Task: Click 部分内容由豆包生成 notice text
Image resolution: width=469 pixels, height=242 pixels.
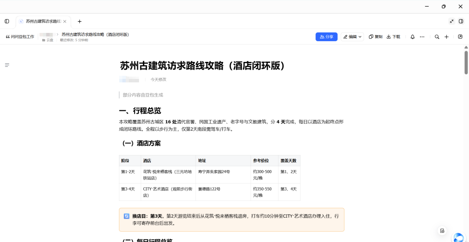Action: [x=143, y=95]
